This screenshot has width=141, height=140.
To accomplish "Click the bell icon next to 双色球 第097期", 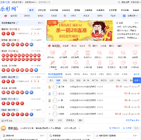I will (18, 40).
